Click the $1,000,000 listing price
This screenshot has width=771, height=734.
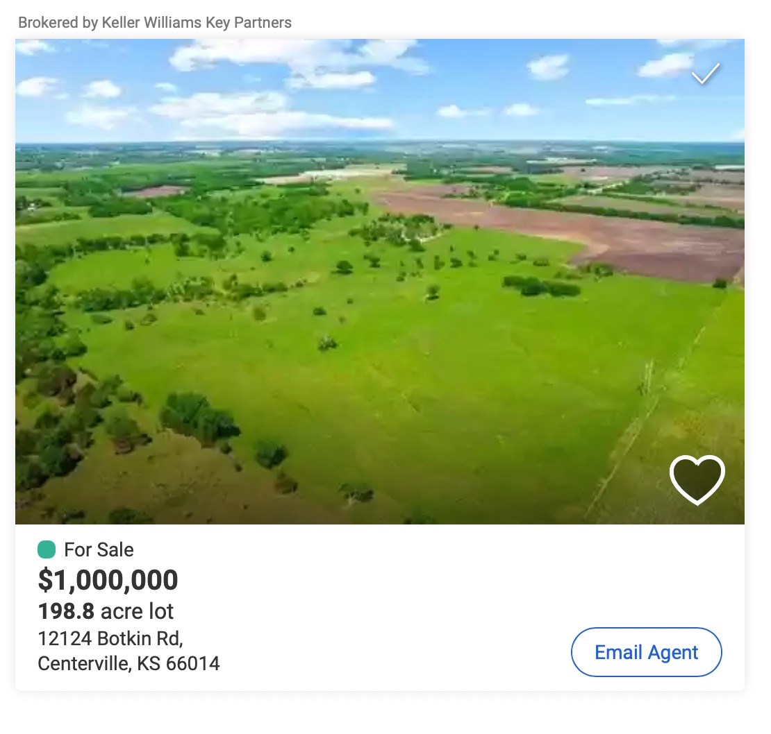click(108, 580)
